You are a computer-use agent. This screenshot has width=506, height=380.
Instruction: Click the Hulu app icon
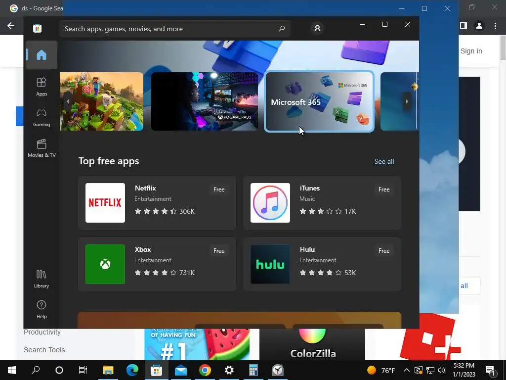pyautogui.click(x=270, y=264)
